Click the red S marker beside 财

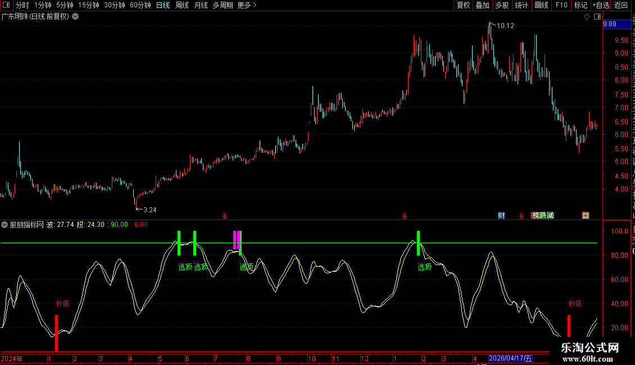coord(521,217)
